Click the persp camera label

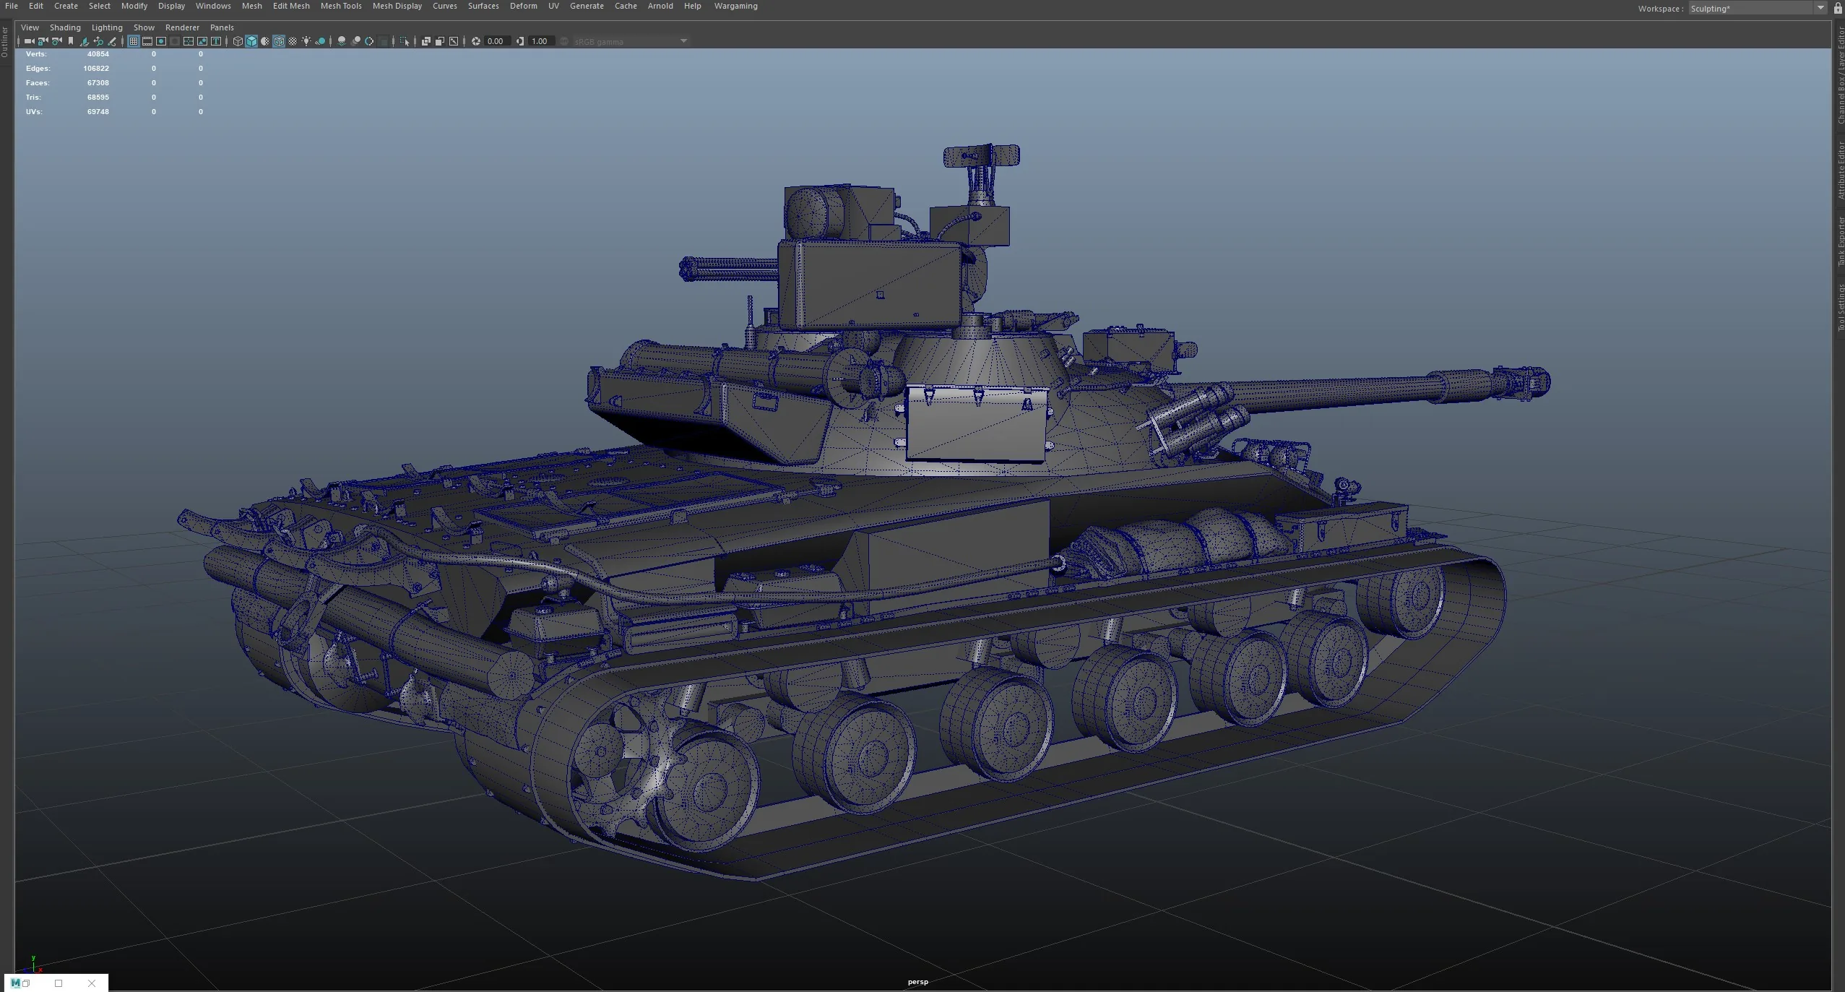(917, 982)
